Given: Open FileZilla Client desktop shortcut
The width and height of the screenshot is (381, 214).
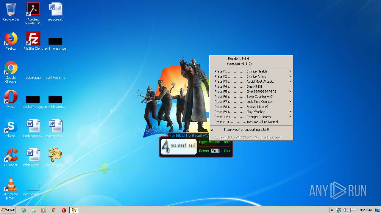Looking at the screenshot, I should coord(33,41).
